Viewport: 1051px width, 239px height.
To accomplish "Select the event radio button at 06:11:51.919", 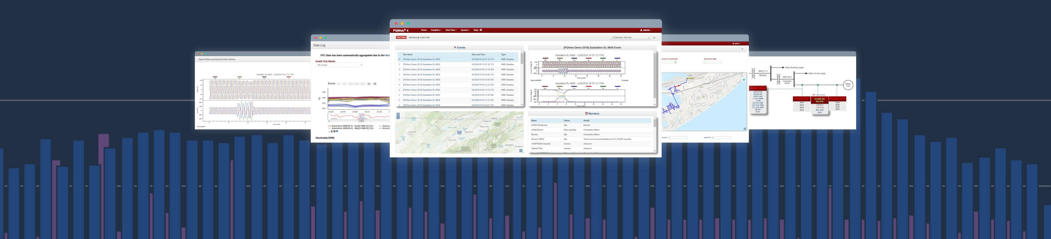I will 400,100.
